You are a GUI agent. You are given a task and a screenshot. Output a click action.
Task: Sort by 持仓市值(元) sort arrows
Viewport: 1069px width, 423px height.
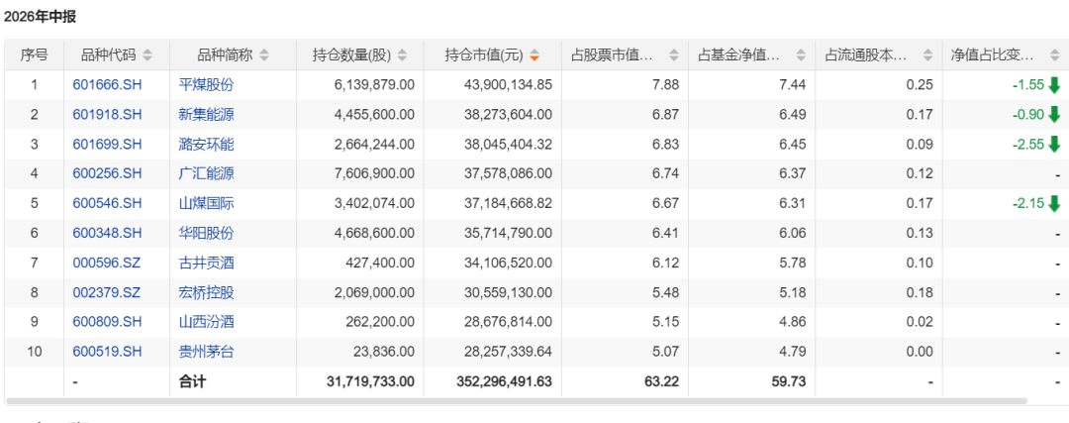[x=534, y=55]
